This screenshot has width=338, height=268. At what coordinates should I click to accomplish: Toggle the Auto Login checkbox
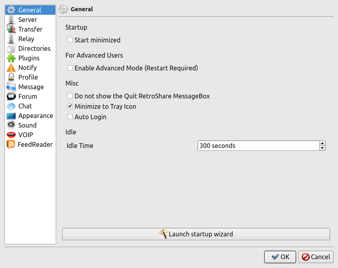tap(70, 117)
